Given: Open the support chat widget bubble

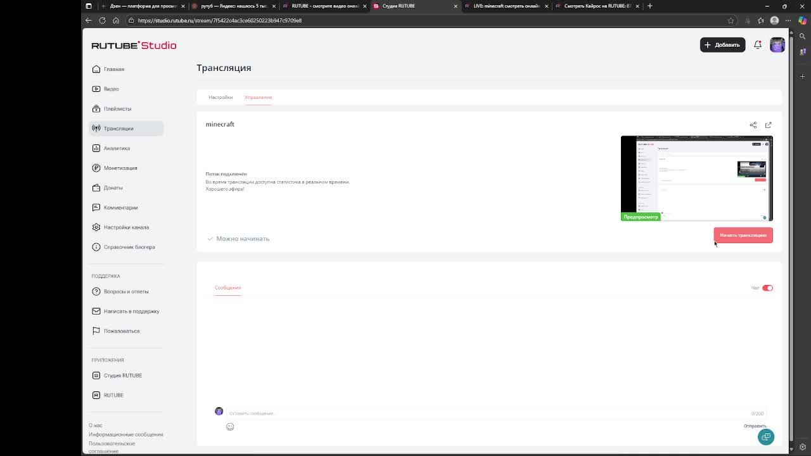Looking at the screenshot, I should (x=766, y=437).
